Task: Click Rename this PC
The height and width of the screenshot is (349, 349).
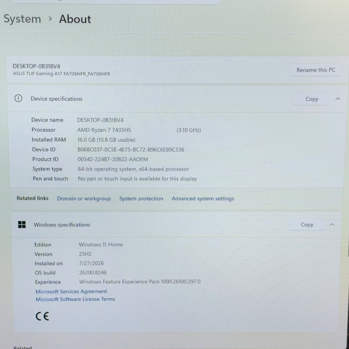Action: tap(316, 70)
